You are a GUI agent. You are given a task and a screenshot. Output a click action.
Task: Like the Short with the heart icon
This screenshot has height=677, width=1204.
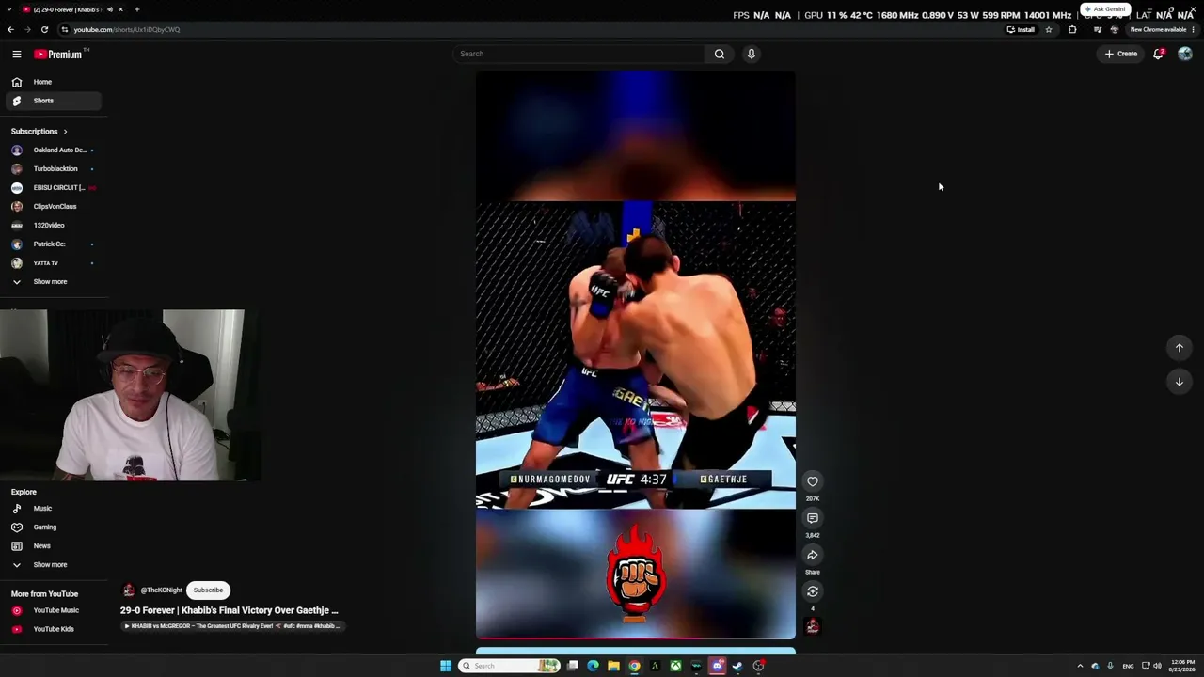813,481
